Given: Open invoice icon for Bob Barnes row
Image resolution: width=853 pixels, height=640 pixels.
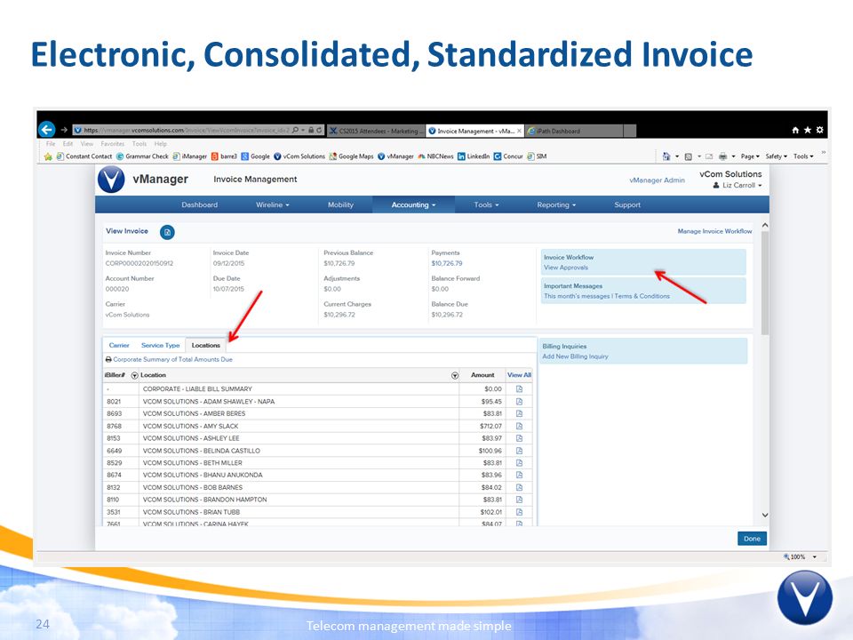Looking at the screenshot, I should pyautogui.click(x=519, y=488).
